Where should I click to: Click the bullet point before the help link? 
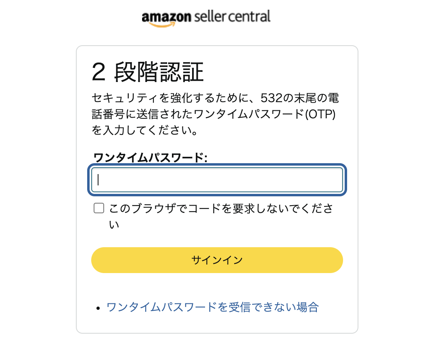[x=98, y=308]
